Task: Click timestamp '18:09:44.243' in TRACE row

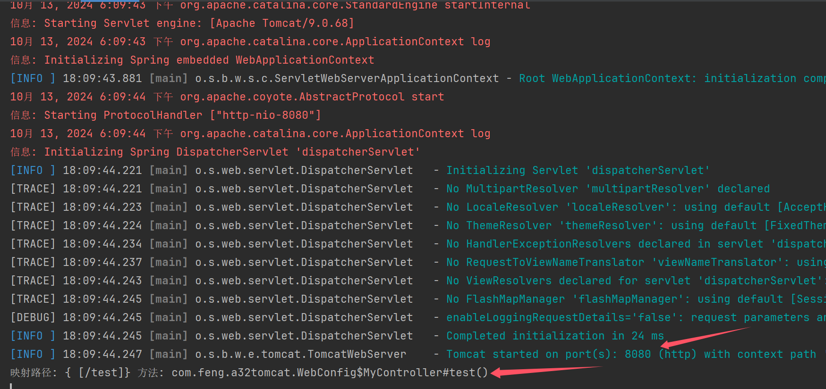Action: coord(102,281)
